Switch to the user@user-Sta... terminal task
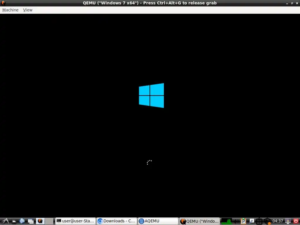 coord(76,221)
